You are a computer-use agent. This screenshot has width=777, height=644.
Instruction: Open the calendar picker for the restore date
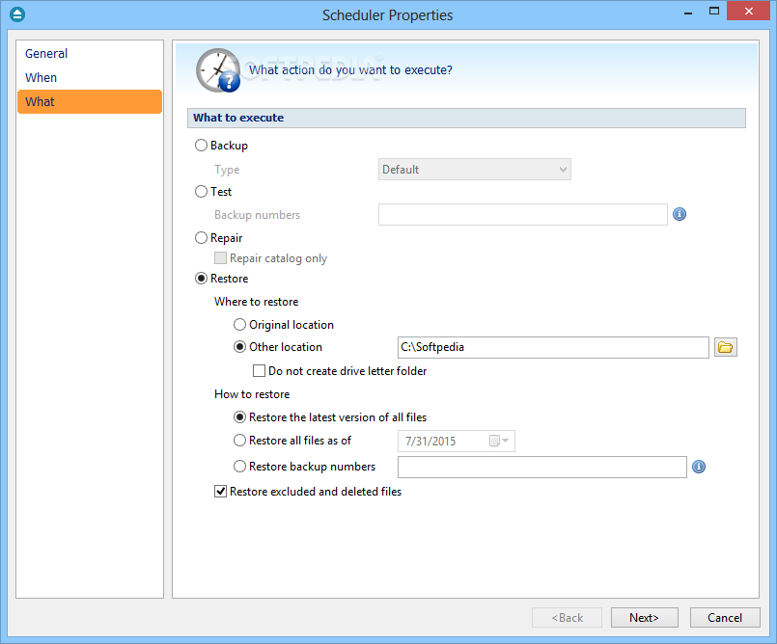[499, 441]
